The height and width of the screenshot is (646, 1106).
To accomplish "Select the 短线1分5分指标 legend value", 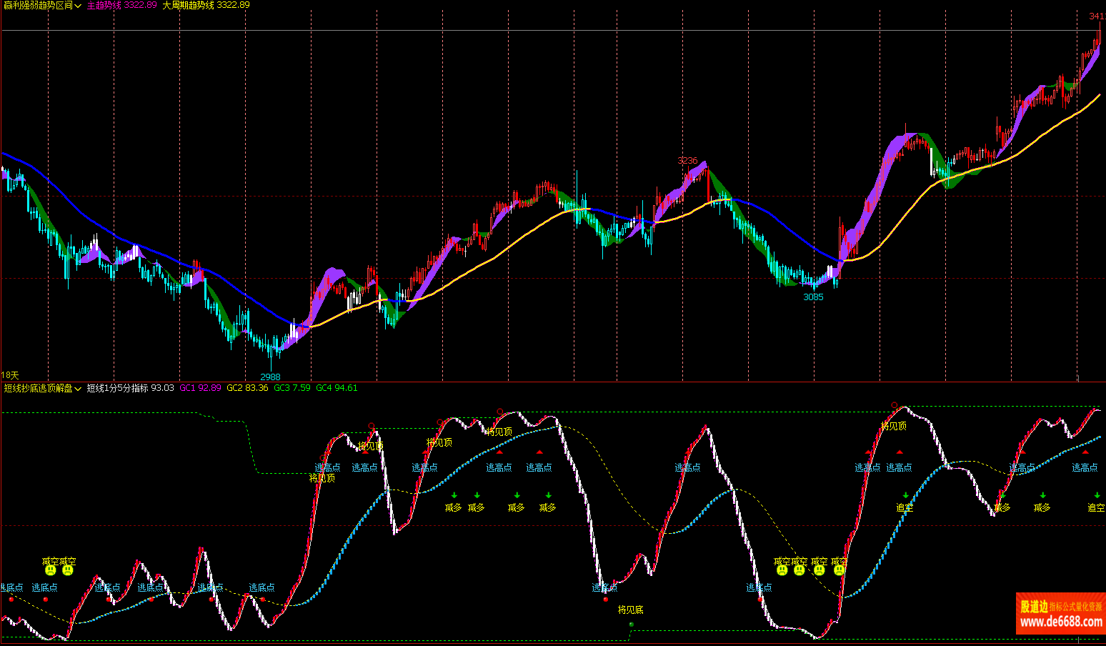I will pos(130,388).
